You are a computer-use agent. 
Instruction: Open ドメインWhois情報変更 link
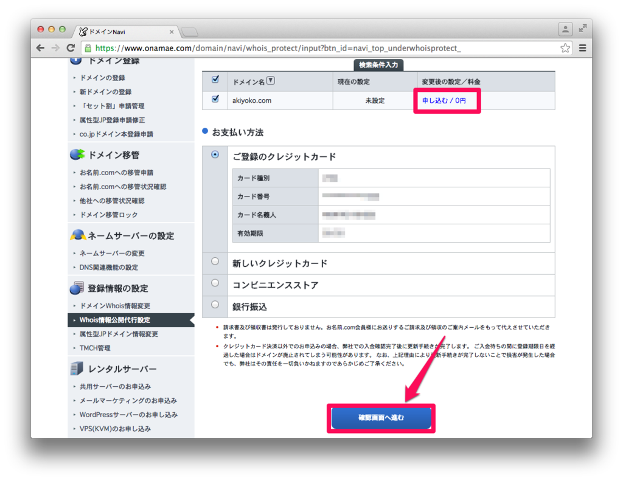[115, 306]
